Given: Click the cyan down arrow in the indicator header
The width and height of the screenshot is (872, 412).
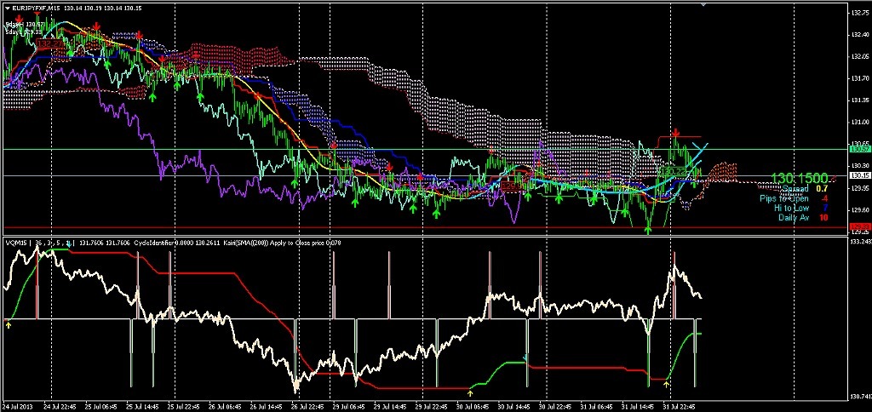Looking at the screenshot, I should tap(69, 243).
